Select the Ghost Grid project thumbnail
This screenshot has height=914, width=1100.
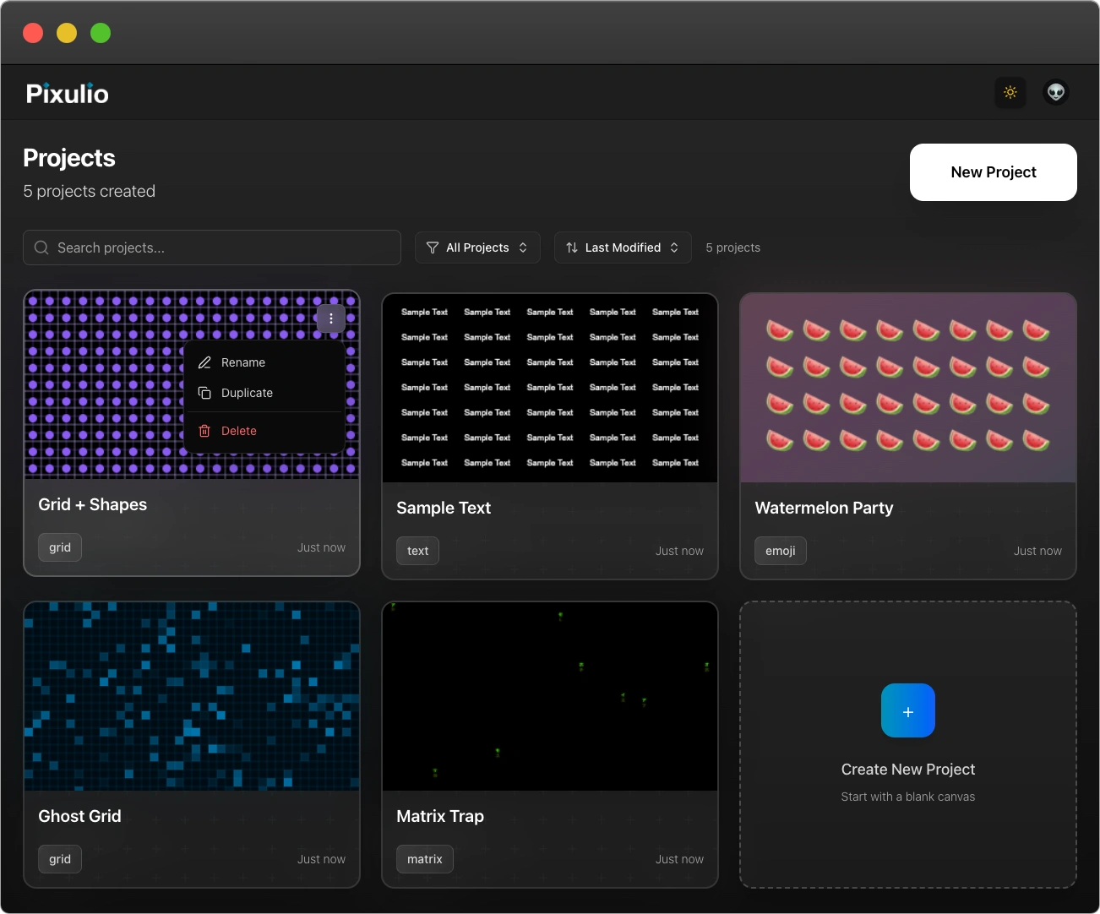[x=192, y=697]
